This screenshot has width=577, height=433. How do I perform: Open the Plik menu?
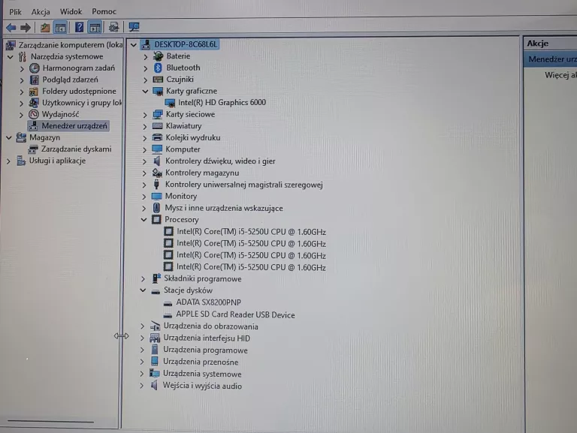tap(16, 12)
